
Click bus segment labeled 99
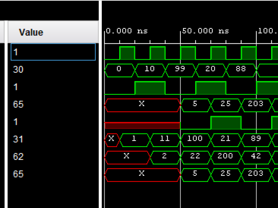pos(180,70)
